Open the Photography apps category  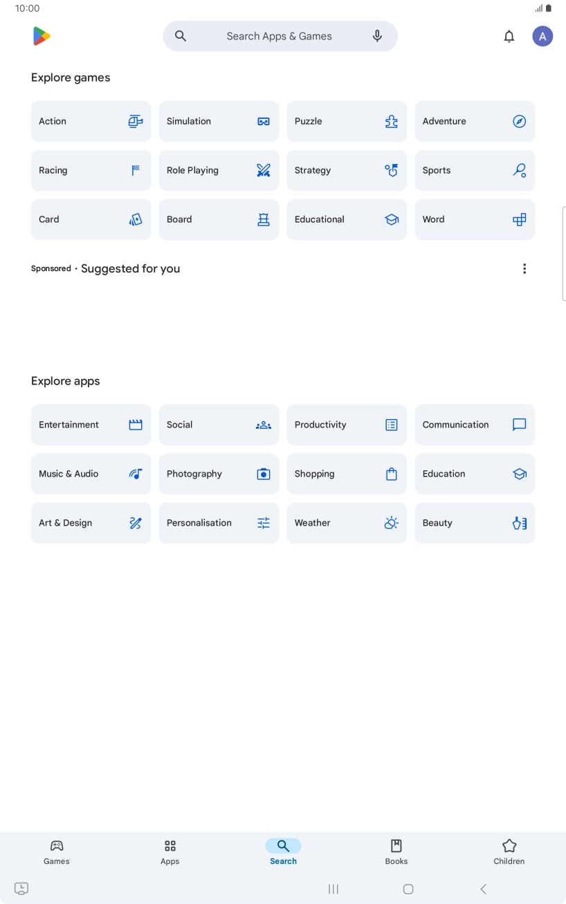pyautogui.click(x=219, y=474)
